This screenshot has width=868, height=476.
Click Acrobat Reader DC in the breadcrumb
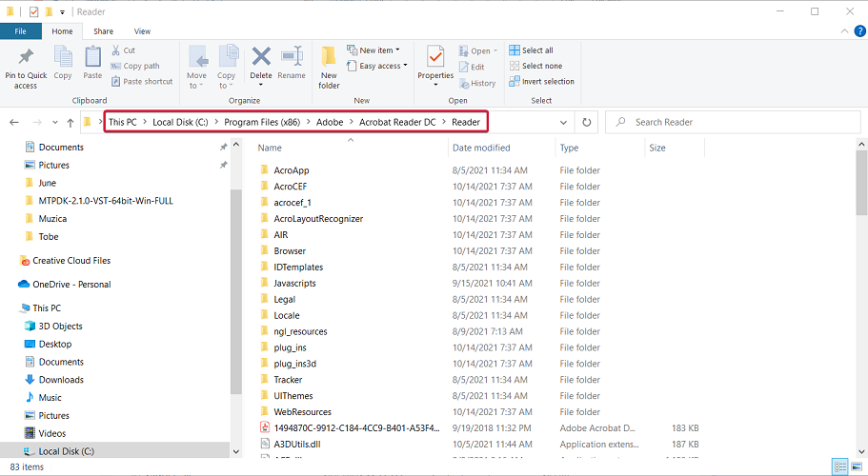click(397, 122)
